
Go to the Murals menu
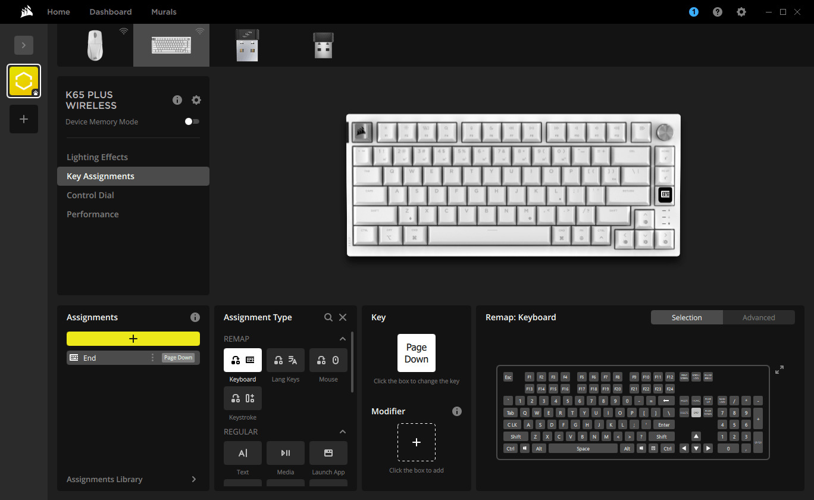[x=164, y=12]
